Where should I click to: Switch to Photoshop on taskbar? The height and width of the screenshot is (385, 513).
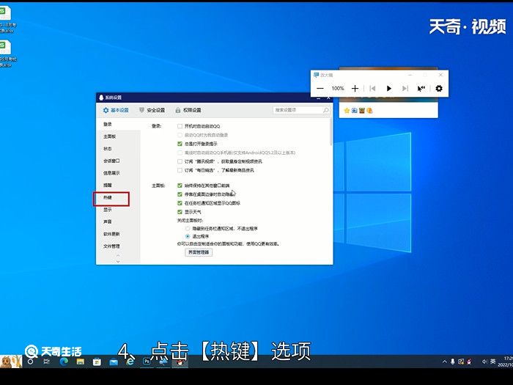pyautogui.click(x=147, y=362)
